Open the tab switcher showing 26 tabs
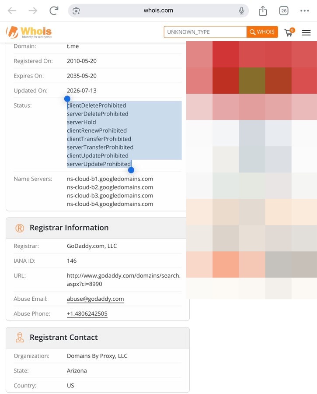Image resolution: width=317 pixels, height=394 pixels. click(284, 11)
